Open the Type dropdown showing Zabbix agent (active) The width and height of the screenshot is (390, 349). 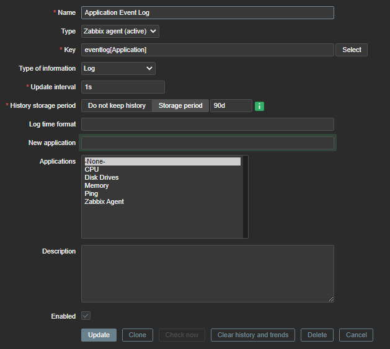[120, 31]
